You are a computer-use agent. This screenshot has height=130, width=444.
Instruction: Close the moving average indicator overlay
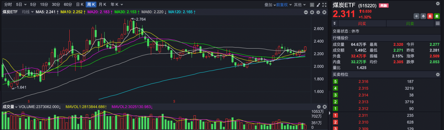pyautogui.click(x=324, y=12)
